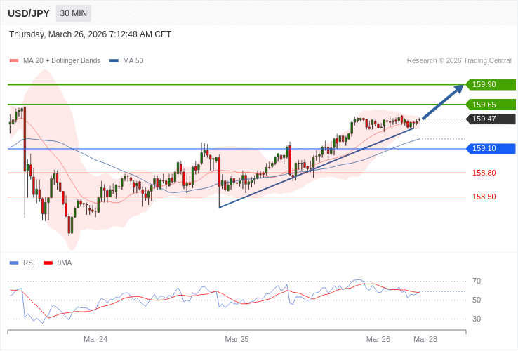518x351 pixels.
Task: Click the Mar 25 date label
Action: pos(237,339)
